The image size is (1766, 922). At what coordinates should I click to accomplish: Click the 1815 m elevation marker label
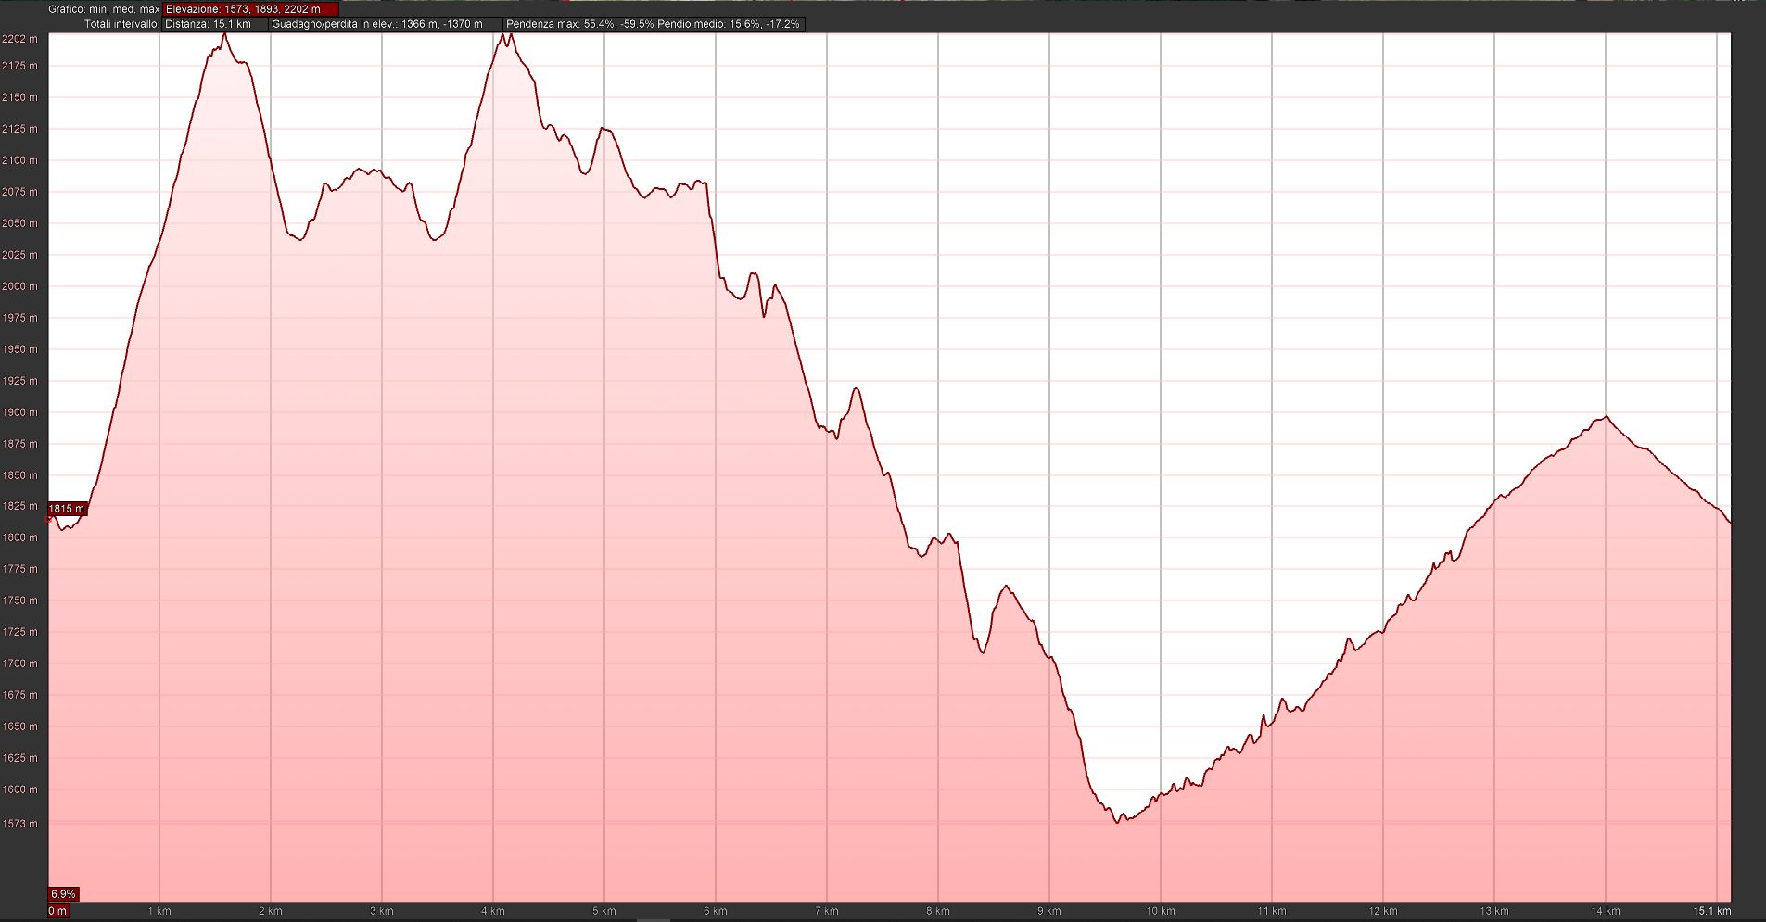pyautogui.click(x=67, y=509)
